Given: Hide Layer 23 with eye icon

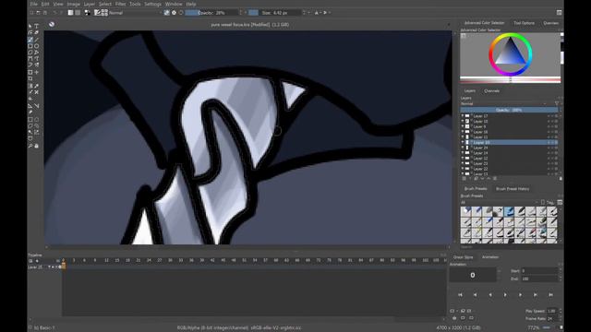Looking at the screenshot, I should pos(463,164).
